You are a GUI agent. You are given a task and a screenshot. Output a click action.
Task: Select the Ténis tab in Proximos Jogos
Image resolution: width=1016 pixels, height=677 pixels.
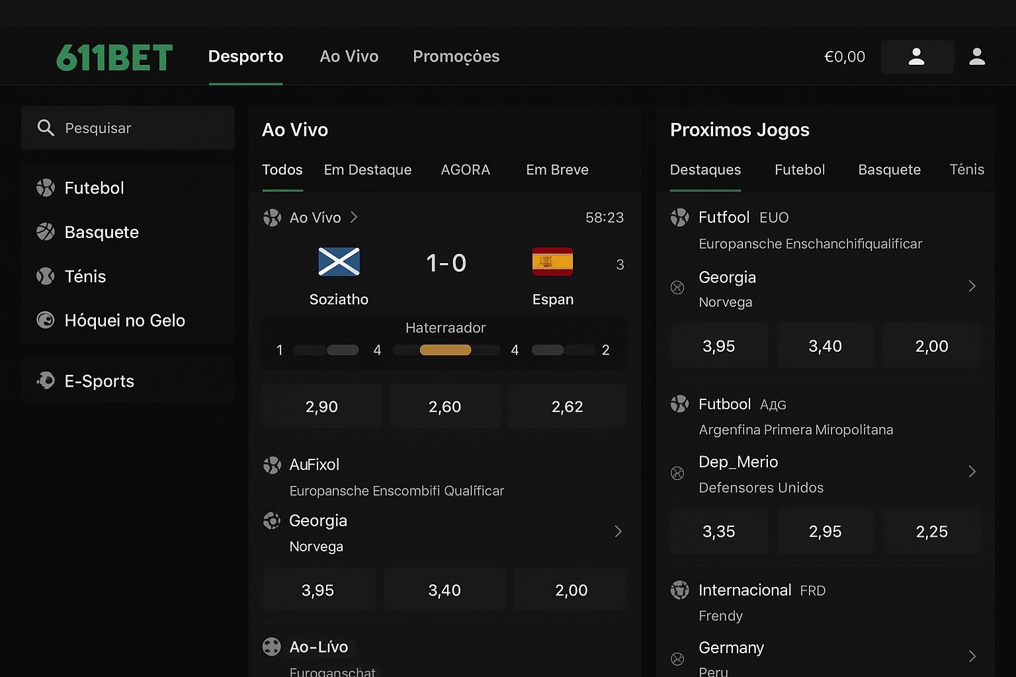(966, 170)
